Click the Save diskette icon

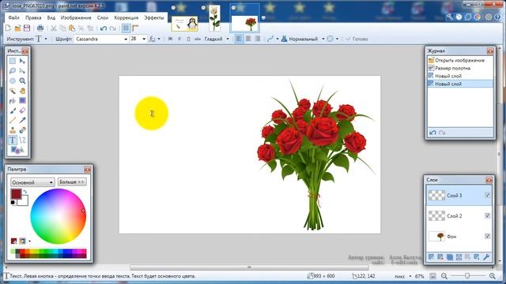(x=27, y=28)
